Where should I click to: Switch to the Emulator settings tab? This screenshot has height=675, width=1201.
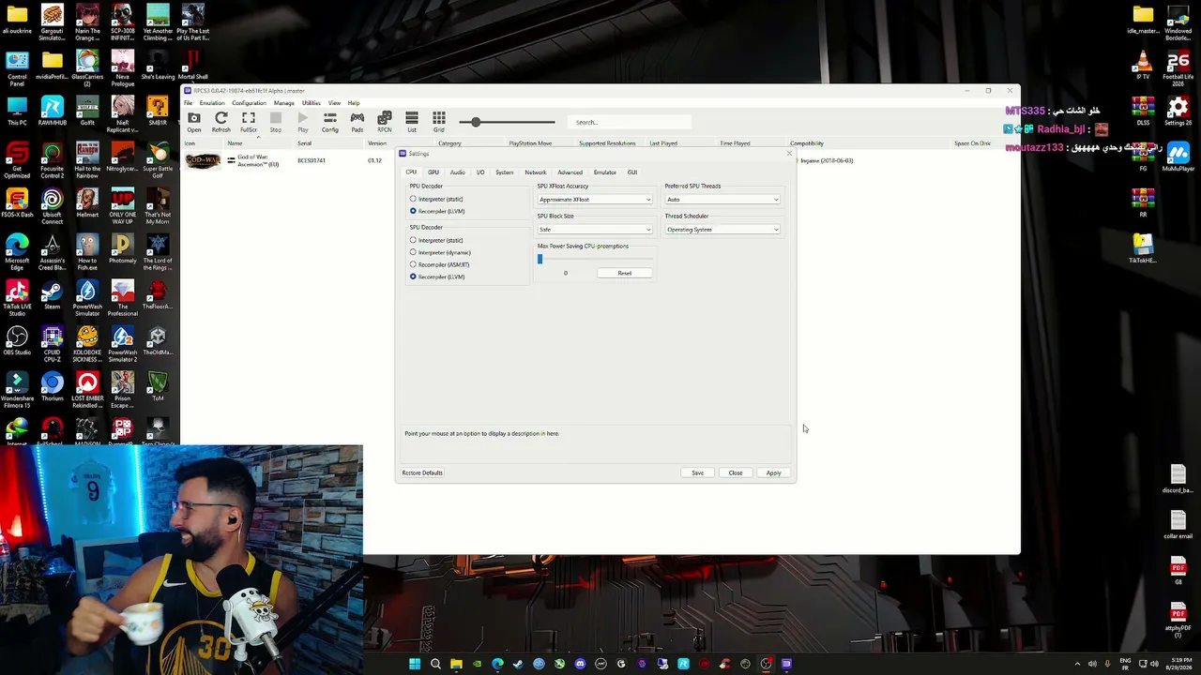pyautogui.click(x=605, y=172)
